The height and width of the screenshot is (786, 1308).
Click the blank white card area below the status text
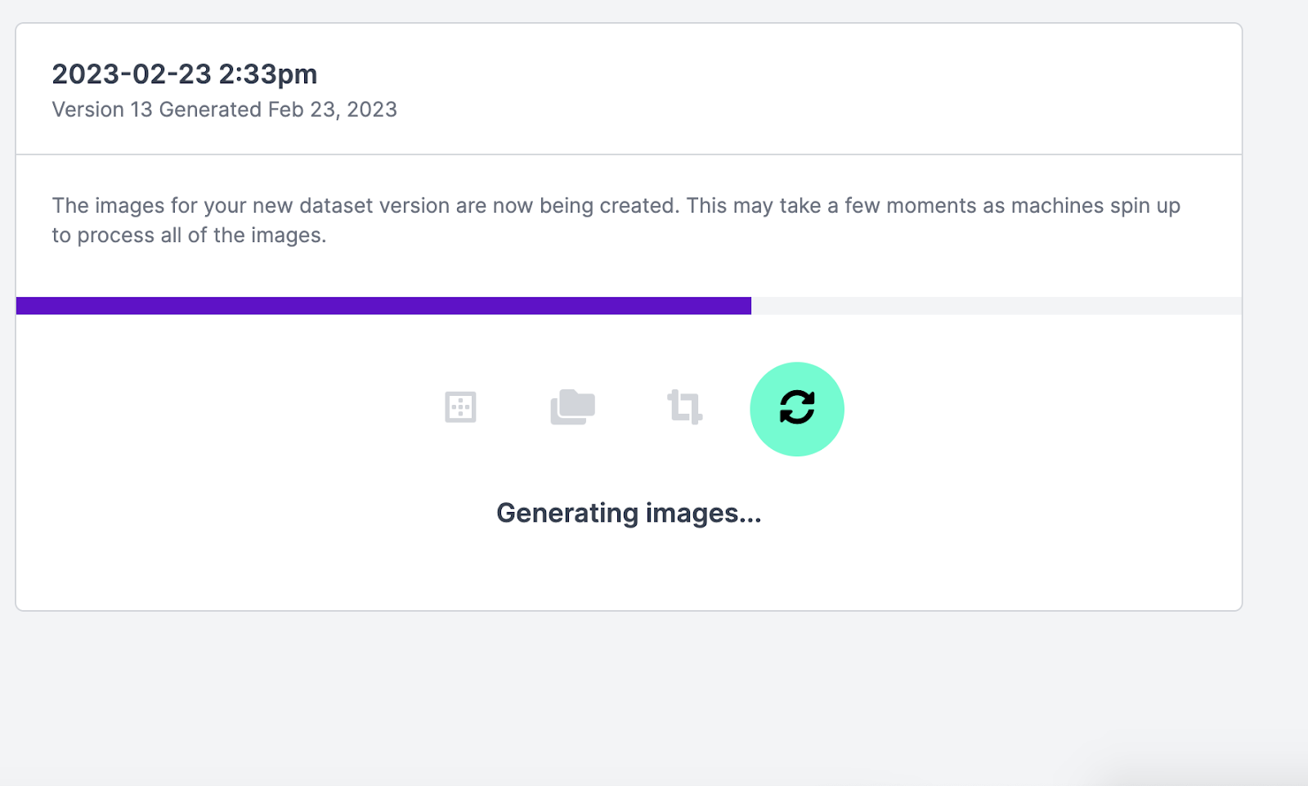tap(629, 573)
